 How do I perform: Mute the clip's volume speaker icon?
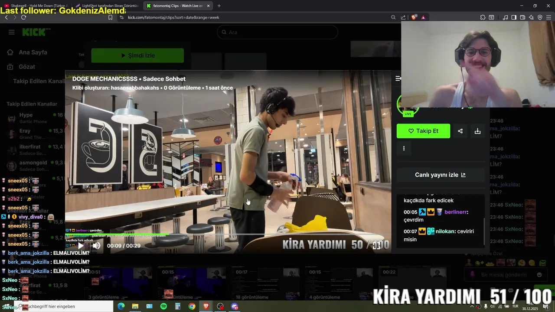point(96,246)
